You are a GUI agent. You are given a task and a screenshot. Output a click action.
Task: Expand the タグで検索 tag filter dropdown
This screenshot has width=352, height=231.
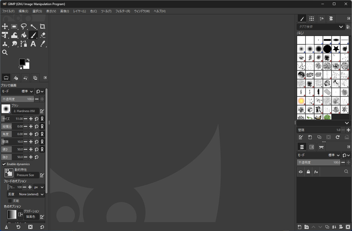[x=341, y=27]
